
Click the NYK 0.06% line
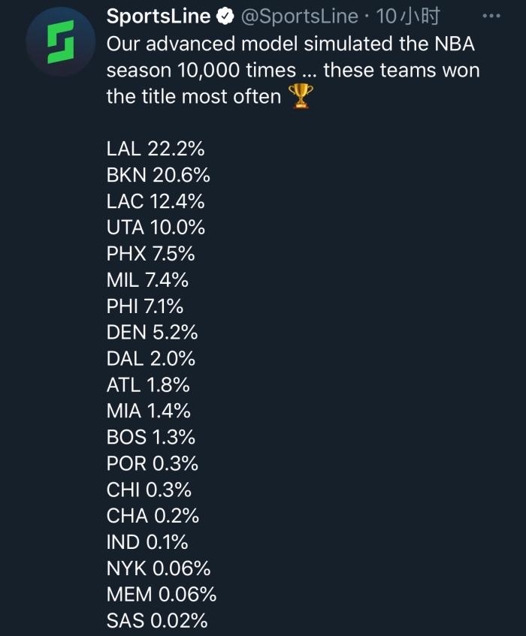pos(159,568)
